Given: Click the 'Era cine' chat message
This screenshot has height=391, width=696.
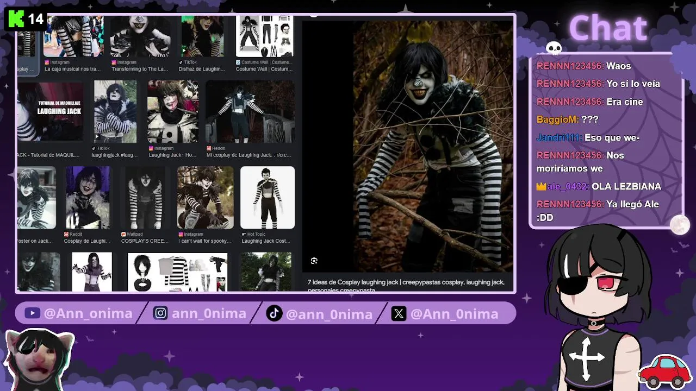Looking at the screenshot, I should [625, 102].
